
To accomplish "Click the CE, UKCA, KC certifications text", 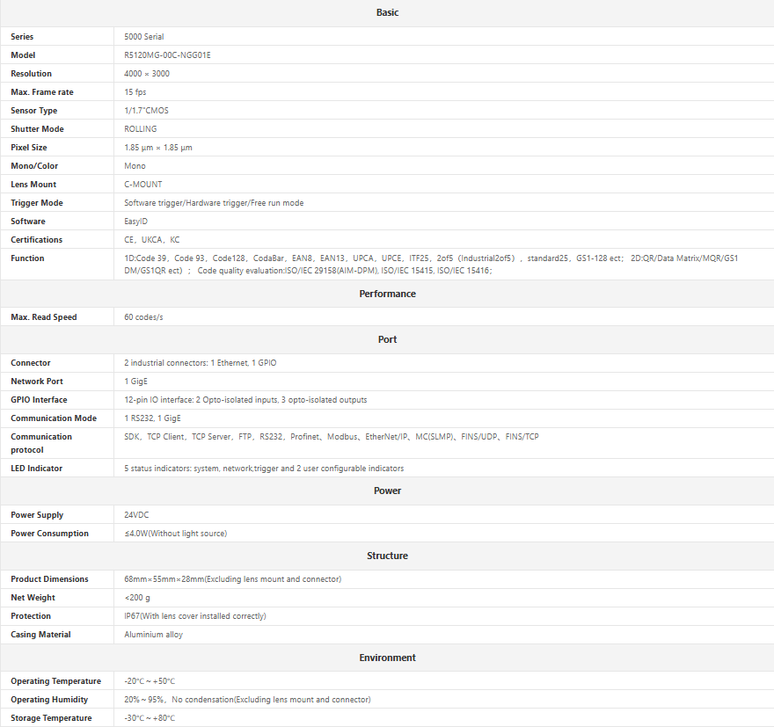I will click(152, 240).
